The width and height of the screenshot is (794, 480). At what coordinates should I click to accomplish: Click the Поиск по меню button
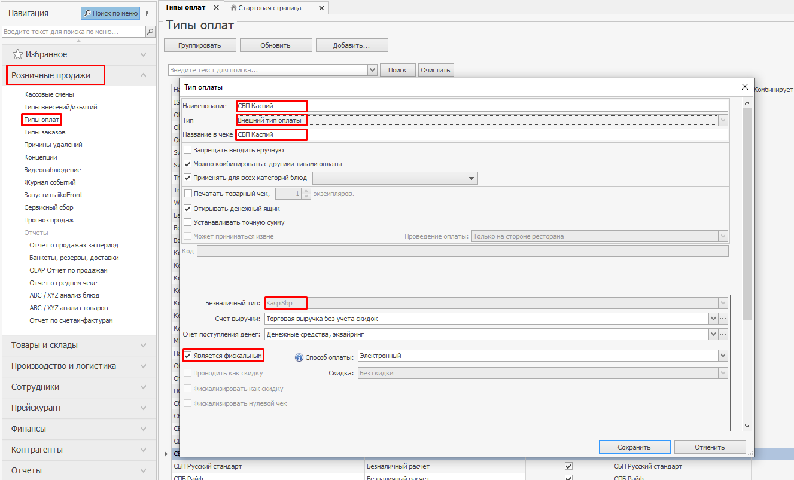pyautogui.click(x=111, y=13)
